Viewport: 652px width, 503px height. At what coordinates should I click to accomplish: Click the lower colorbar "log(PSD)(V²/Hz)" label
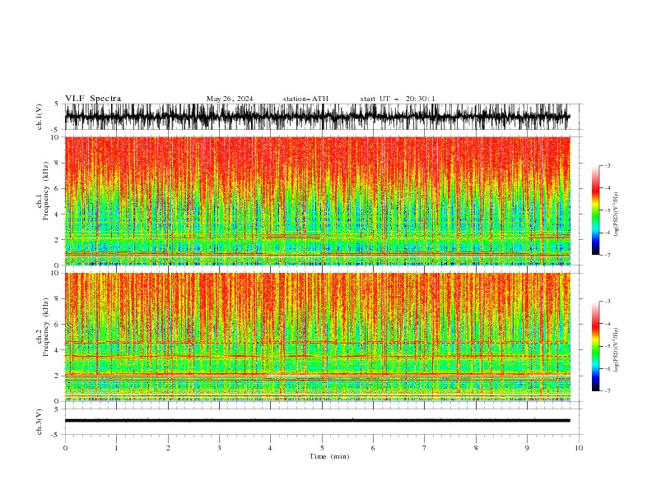pyautogui.click(x=616, y=348)
